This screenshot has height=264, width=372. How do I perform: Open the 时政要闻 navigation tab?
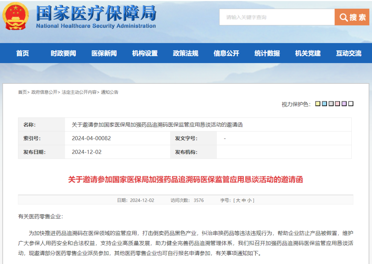(x=63, y=53)
